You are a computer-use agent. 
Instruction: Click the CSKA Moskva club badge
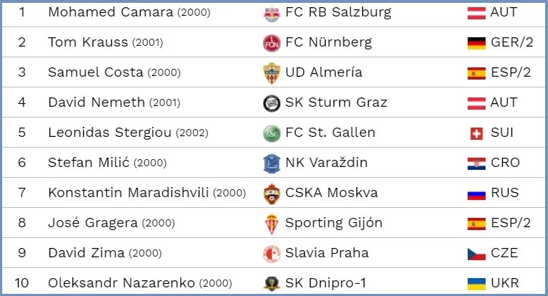tap(271, 194)
